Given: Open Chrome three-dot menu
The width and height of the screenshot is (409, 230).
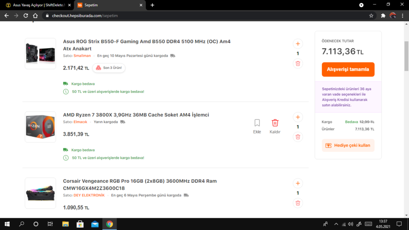Looking at the screenshot, I should (403, 15).
